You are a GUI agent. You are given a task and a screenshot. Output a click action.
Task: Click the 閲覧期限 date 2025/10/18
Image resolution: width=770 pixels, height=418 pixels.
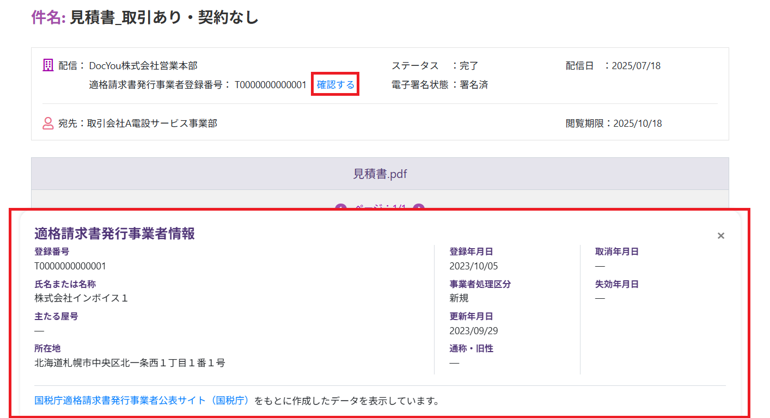(637, 124)
